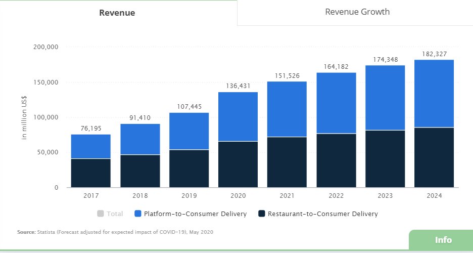Image resolution: width=473 pixels, height=253 pixels.
Task: Select the 2022 dark Restaurant-to-Consumer bar segment
Action: tap(336, 160)
